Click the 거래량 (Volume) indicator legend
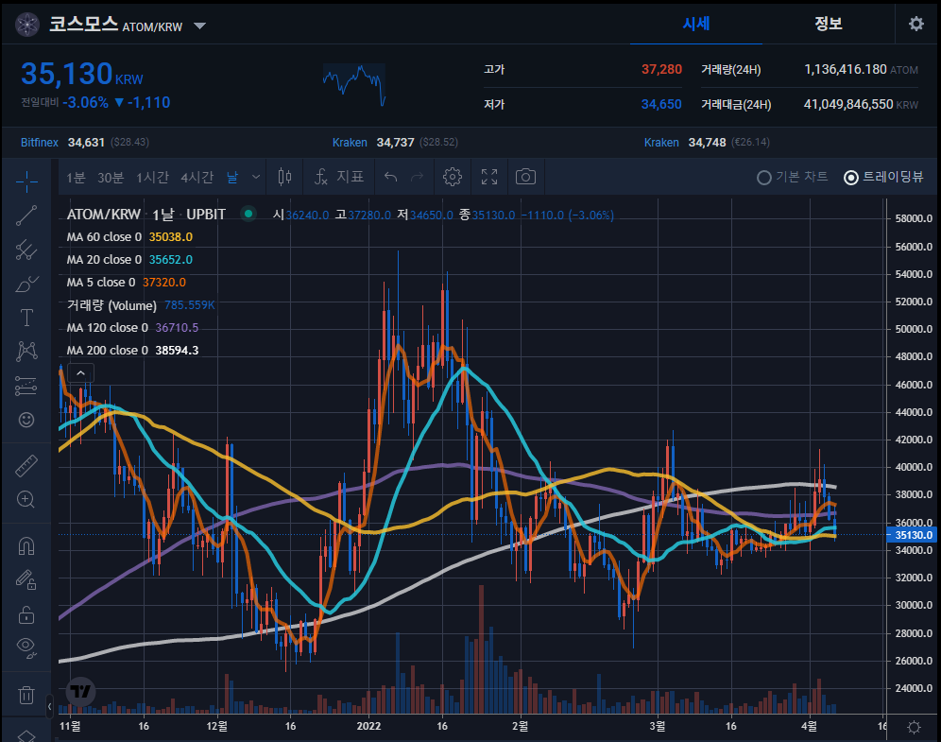 pos(141,305)
